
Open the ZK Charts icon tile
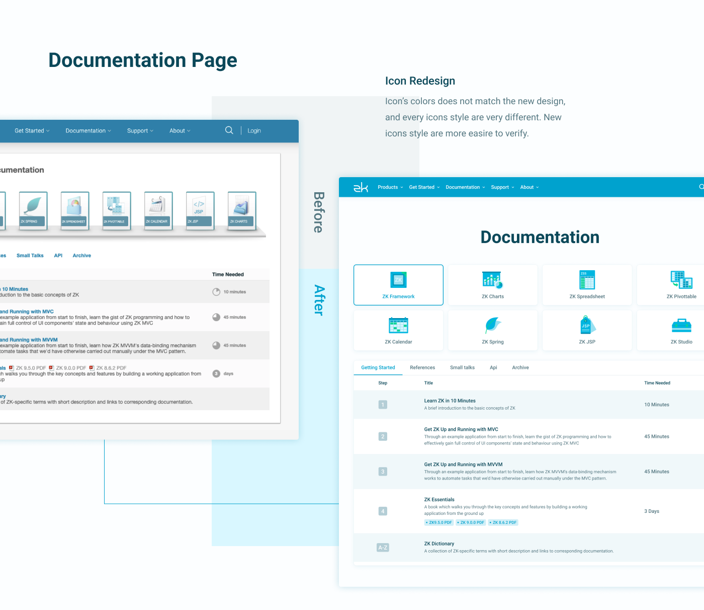(x=492, y=285)
